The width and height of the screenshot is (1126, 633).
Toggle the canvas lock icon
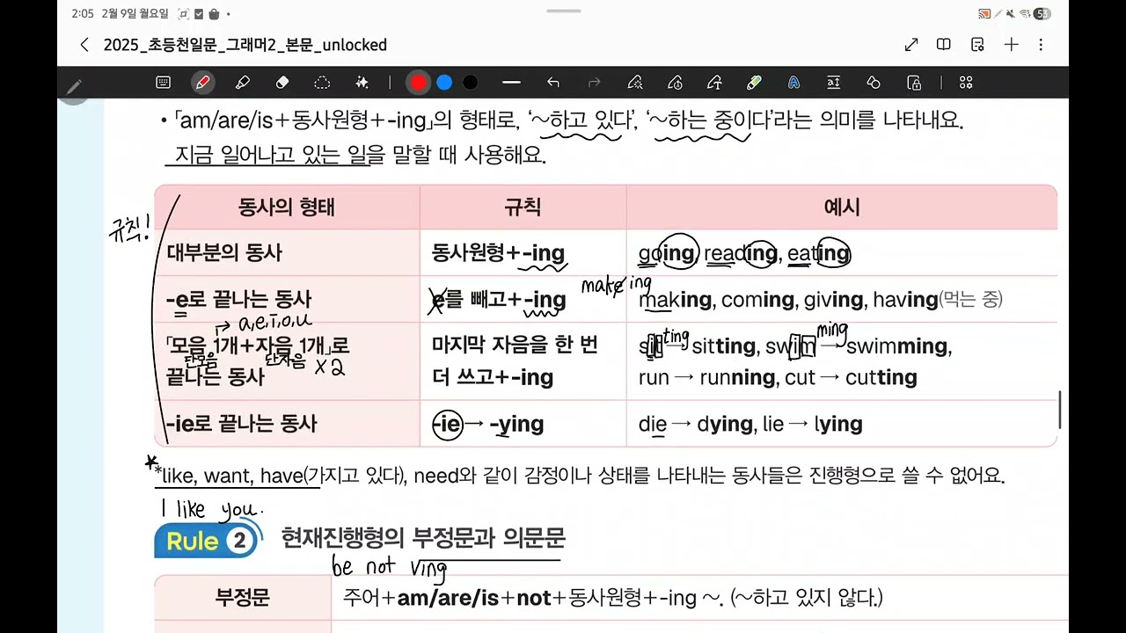click(915, 83)
